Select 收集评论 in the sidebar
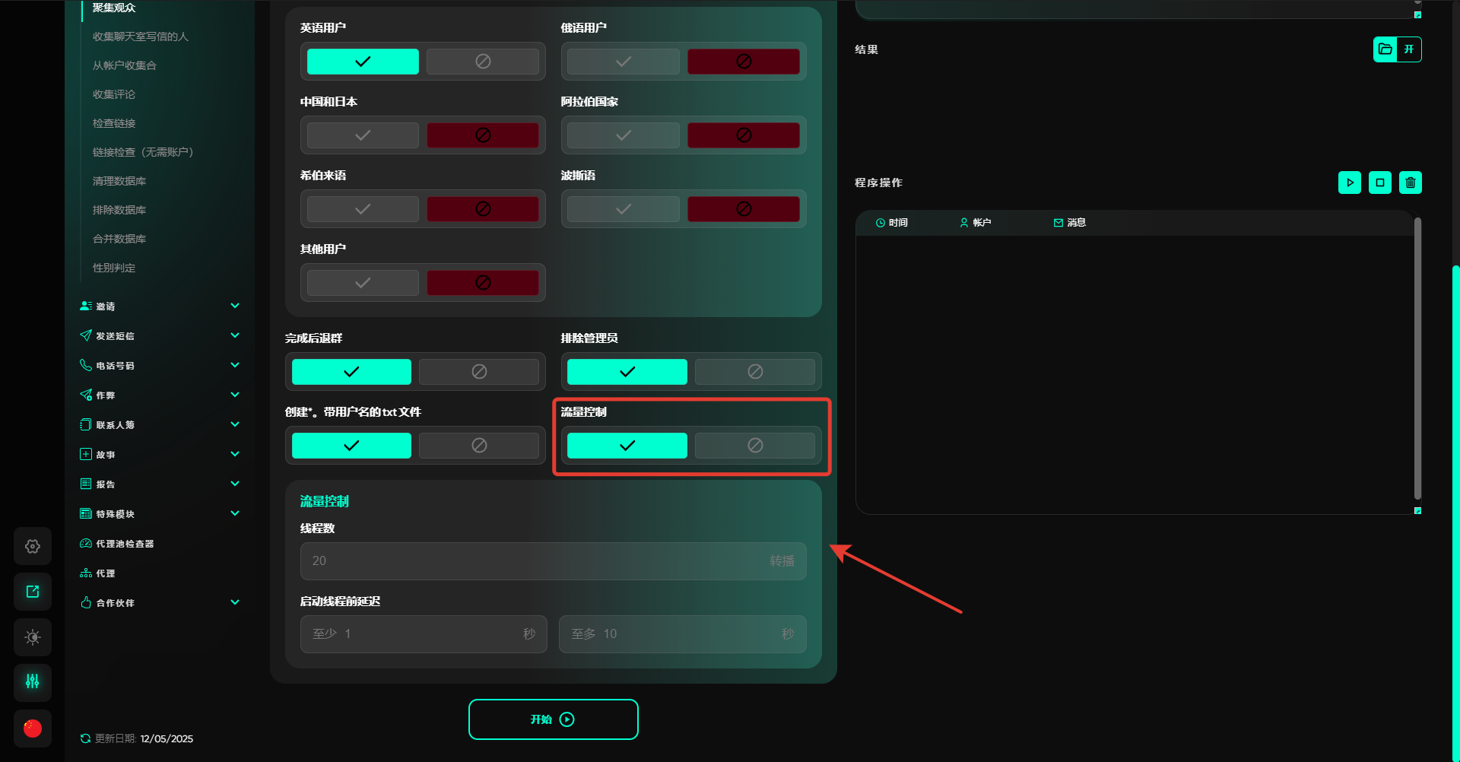The height and width of the screenshot is (762, 1460). 114,94
